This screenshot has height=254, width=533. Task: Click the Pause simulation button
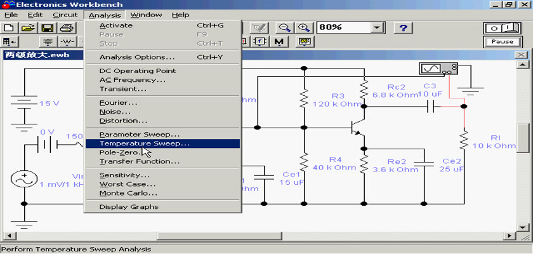[x=503, y=42]
